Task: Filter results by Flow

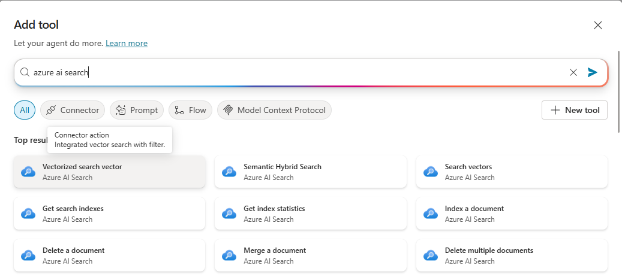Action: click(190, 110)
